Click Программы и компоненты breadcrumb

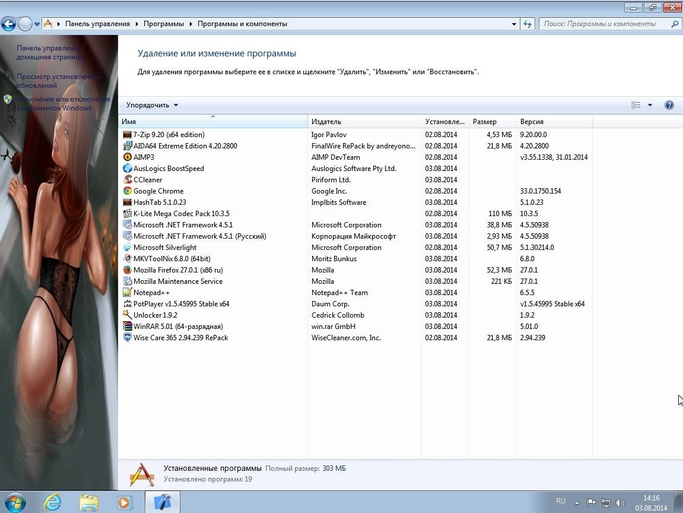[242, 24]
